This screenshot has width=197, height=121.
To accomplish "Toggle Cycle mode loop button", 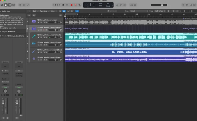I will pos(80,5).
